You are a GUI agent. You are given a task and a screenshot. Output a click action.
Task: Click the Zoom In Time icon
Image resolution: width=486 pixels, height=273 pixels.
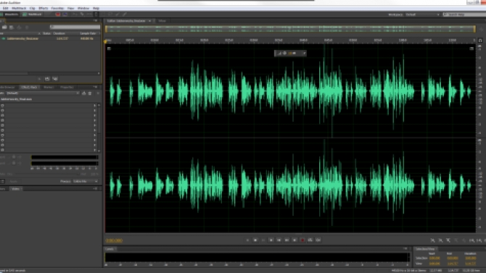coord(448,240)
